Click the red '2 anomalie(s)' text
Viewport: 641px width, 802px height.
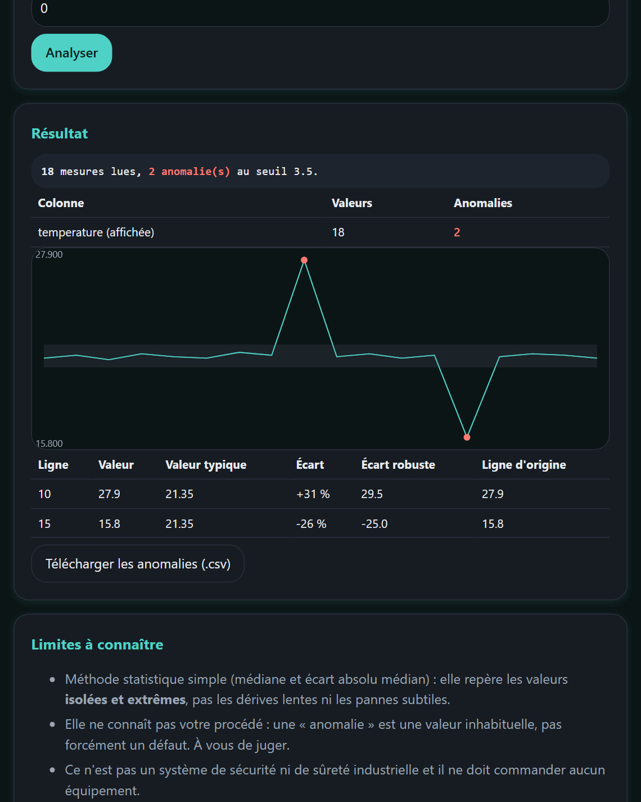point(189,171)
